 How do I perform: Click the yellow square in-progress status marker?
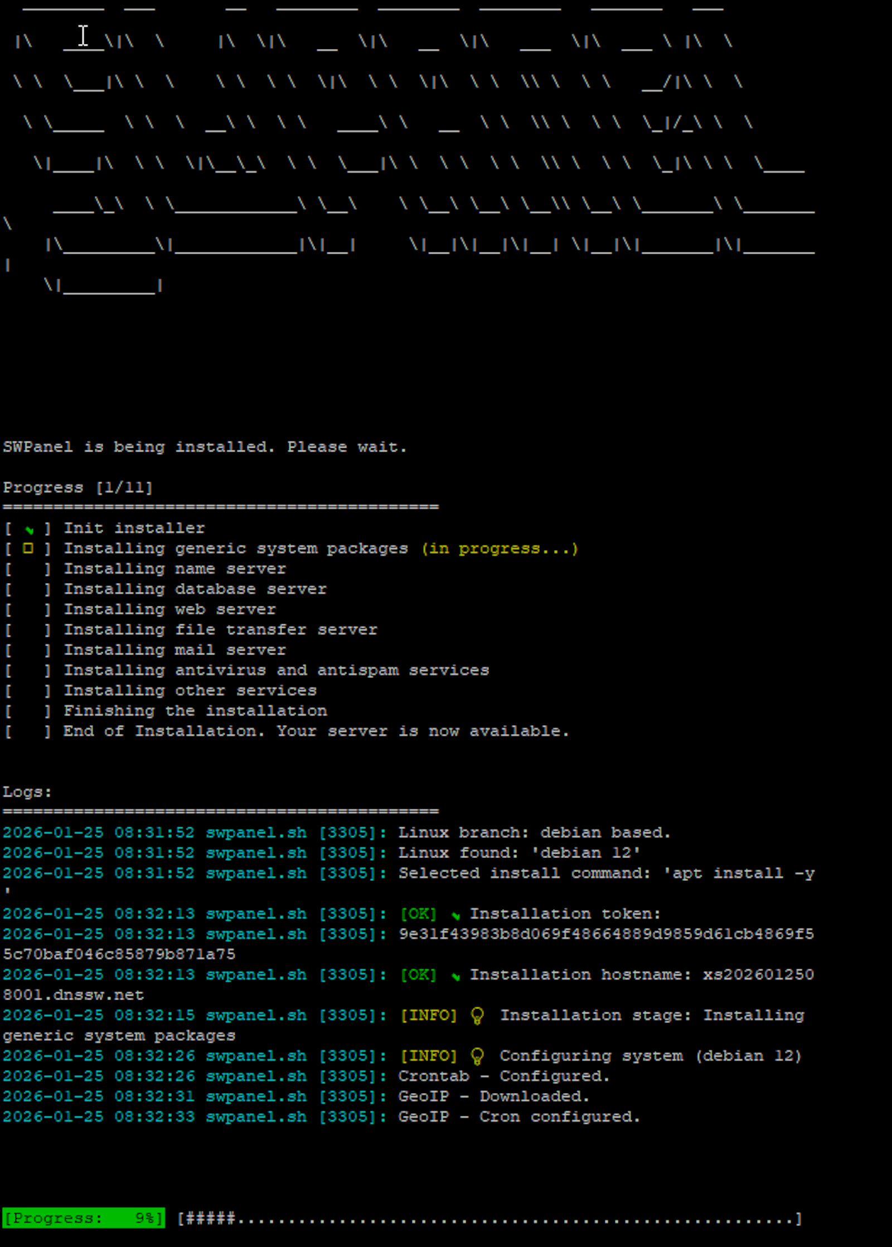click(x=28, y=549)
